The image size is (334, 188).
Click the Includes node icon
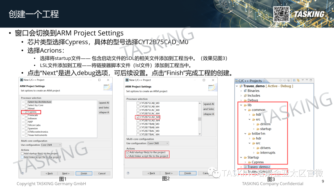[245, 96]
